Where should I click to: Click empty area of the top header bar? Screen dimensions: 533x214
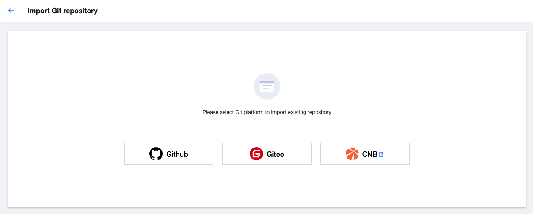[x=309, y=11]
